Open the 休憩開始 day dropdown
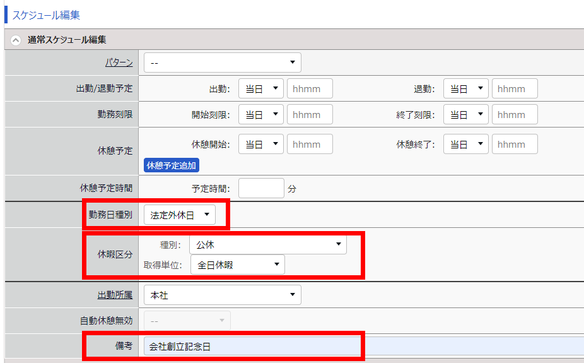The width and height of the screenshot is (584, 363). [x=261, y=144]
